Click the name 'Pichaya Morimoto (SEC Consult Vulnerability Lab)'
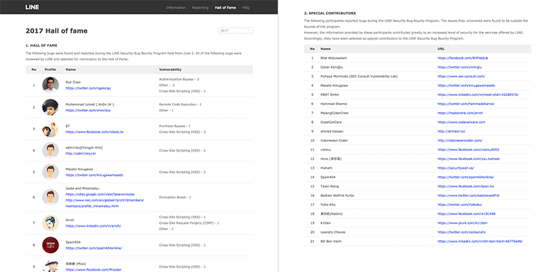This screenshot has height=272, width=557. 359,77
